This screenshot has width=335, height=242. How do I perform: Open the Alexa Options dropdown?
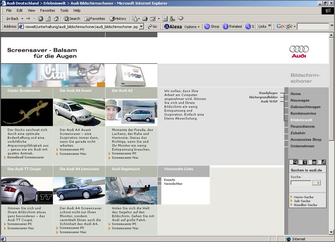click(192, 27)
